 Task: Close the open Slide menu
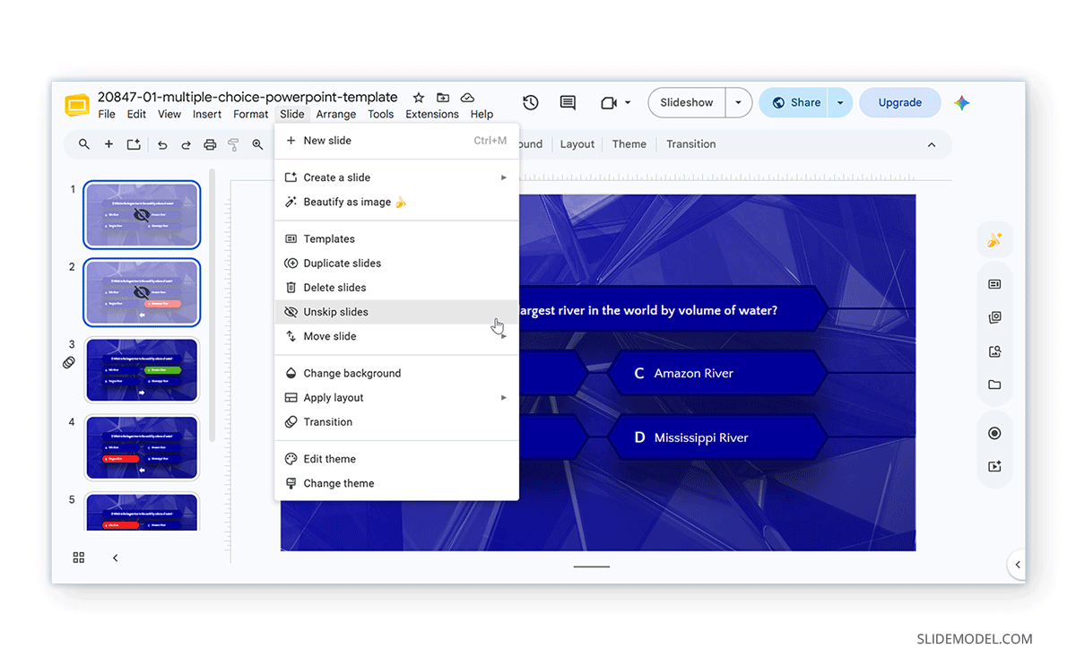coord(292,115)
